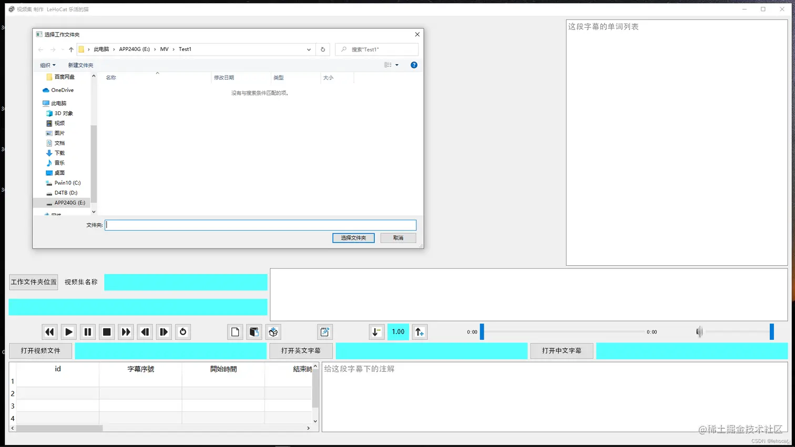Image resolution: width=795 pixels, height=447 pixels.
Task: Increase playback speed with up-arrow icon
Action: point(420,332)
